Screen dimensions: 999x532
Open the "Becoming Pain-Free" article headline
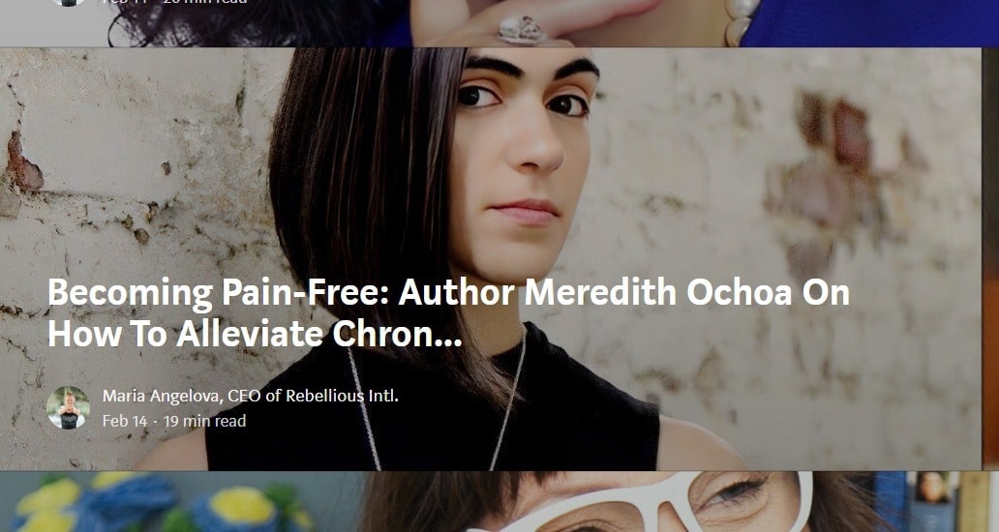click(448, 312)
